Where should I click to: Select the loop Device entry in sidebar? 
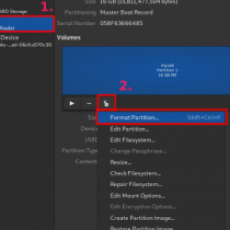[x=26, y=41]
